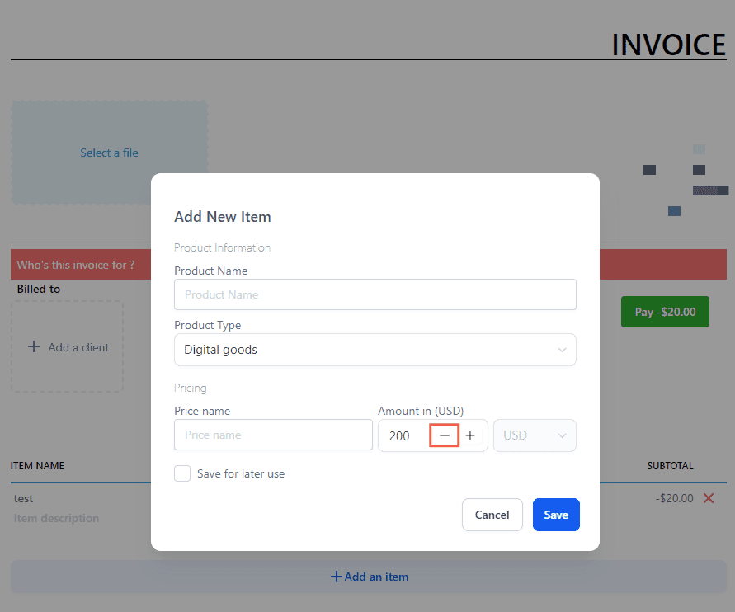Click the chevron arrow on Digital goods select

[562, 350]
